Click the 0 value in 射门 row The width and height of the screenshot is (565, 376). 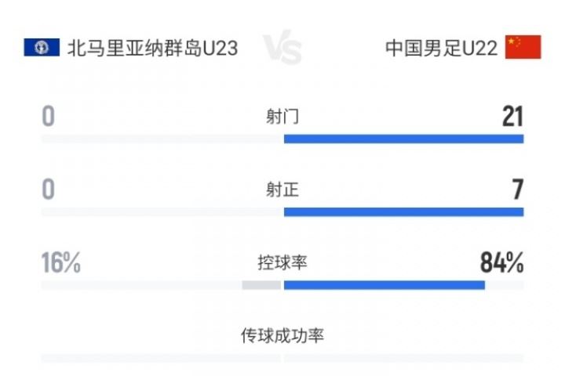[49, 117]
